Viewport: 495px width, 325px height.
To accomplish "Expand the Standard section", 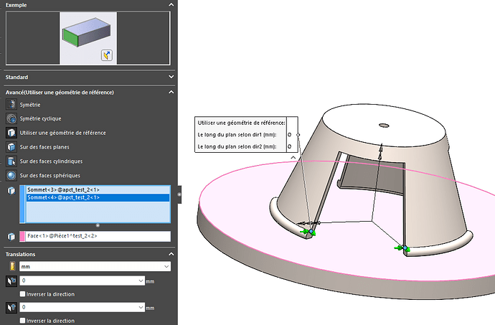I will click(171, 77).
